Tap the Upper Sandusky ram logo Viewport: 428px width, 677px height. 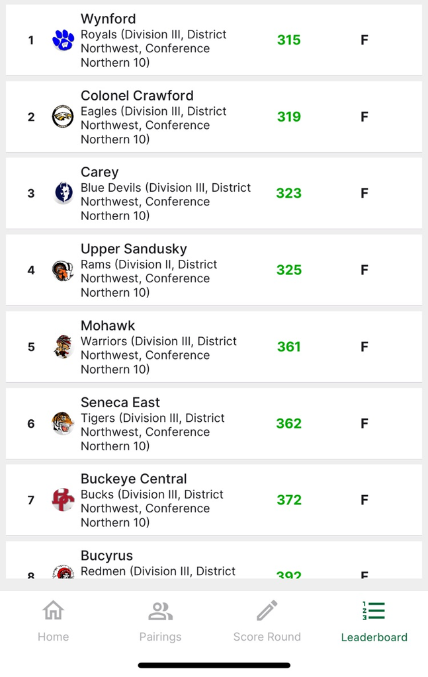(63, 270)
